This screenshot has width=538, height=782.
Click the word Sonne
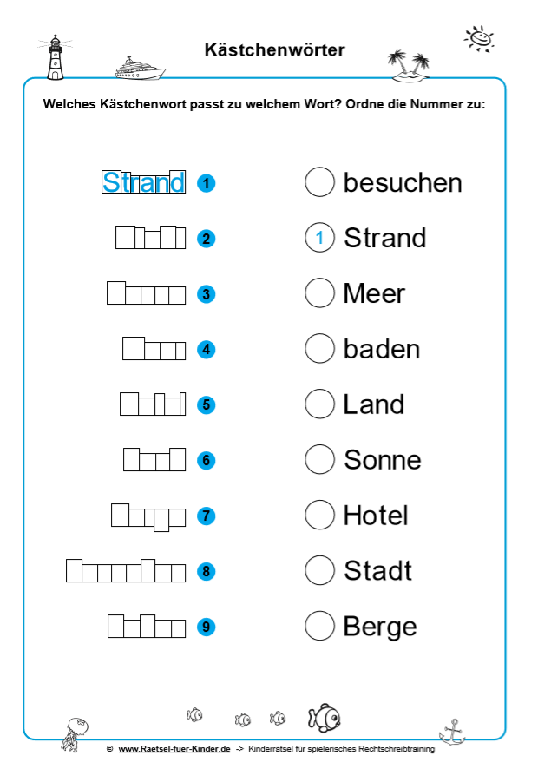[x=382, y=460]
